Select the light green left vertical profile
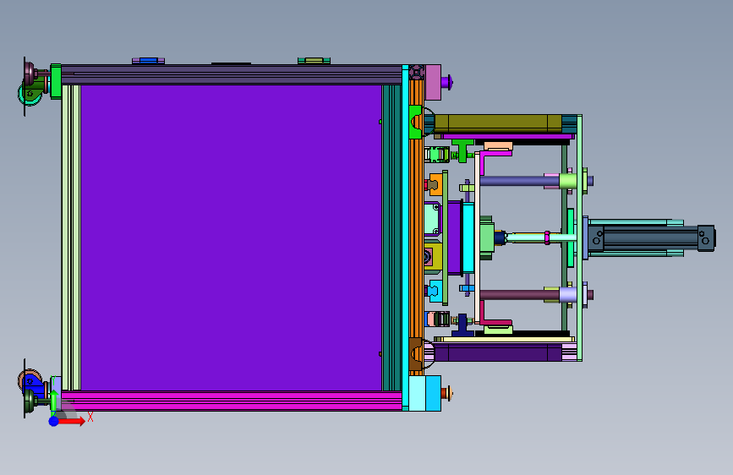Image resolution: width=733 pixels, height=475 pixels. click(x=71, y=237)
